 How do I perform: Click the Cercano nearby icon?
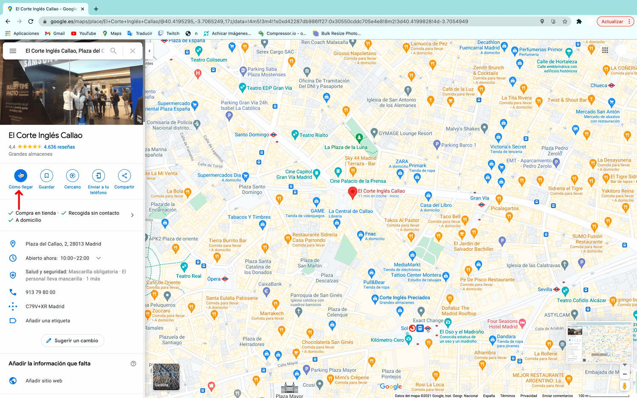coord(73,176)
